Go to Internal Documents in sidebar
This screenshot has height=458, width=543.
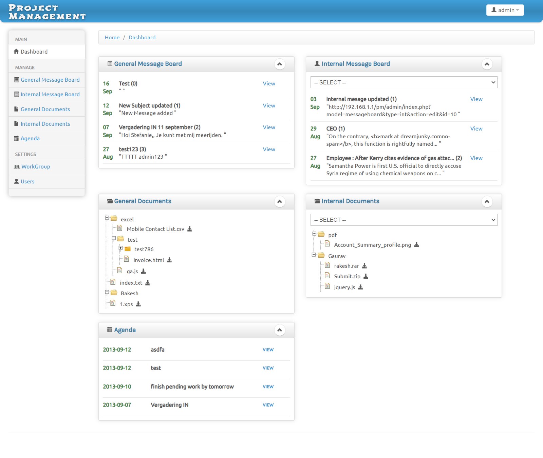(47, 124)
